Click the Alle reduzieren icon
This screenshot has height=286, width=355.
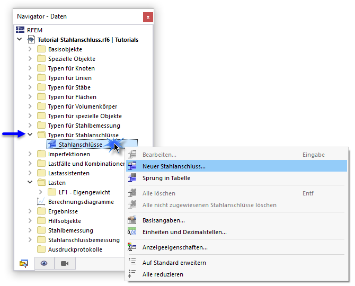tap(132, 274)
